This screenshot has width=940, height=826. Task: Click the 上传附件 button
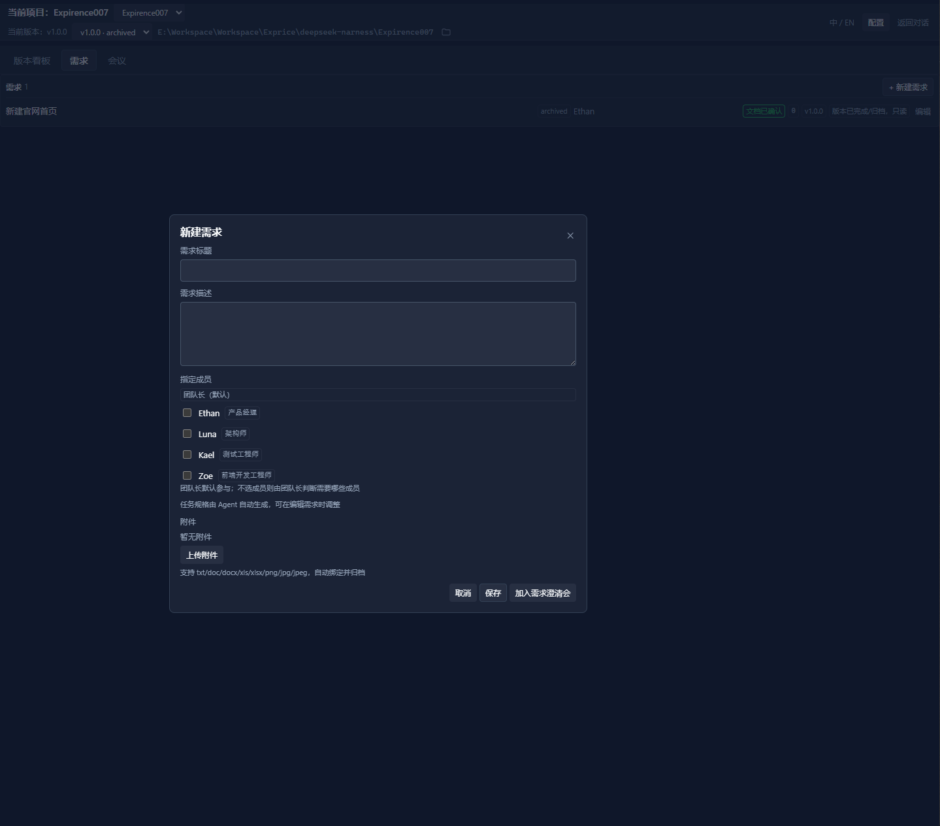pyautogui.click(x=202, y=555)
